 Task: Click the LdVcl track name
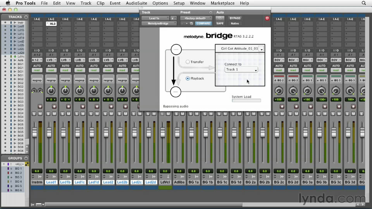point(165,182)
